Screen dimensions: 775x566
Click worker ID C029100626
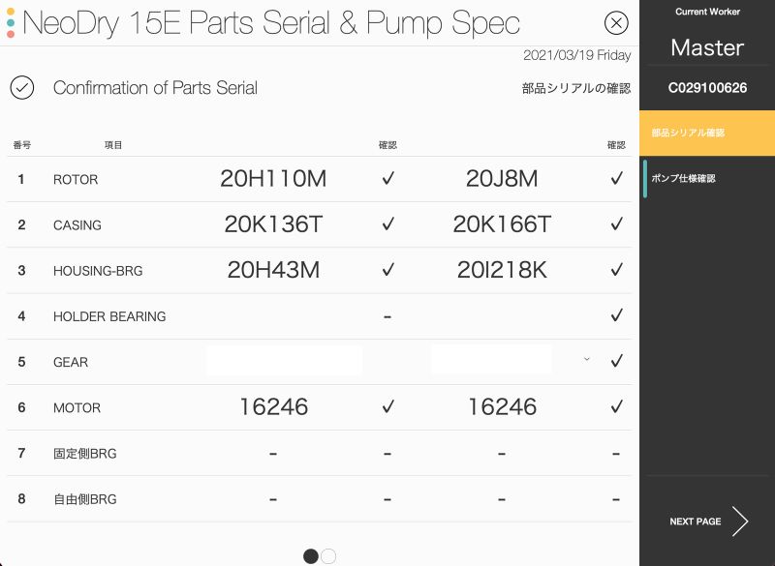coord(707,88)
